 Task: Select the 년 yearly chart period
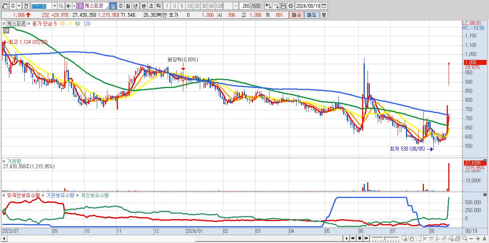pos(135,6)
